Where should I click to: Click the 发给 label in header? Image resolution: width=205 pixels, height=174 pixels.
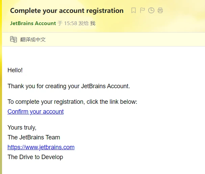[x=83, y=23]
